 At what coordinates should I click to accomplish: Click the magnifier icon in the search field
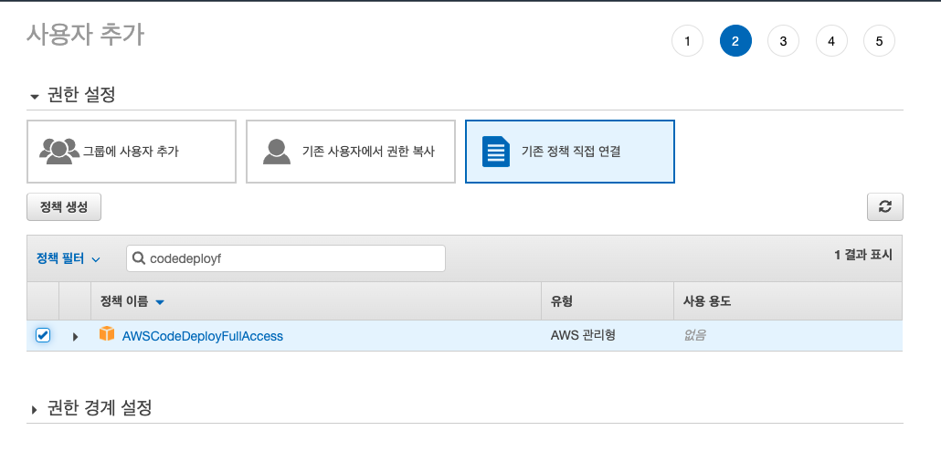click(x=139, y=258)
